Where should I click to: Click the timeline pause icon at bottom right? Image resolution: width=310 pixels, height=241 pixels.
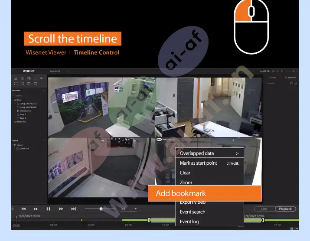291,228
